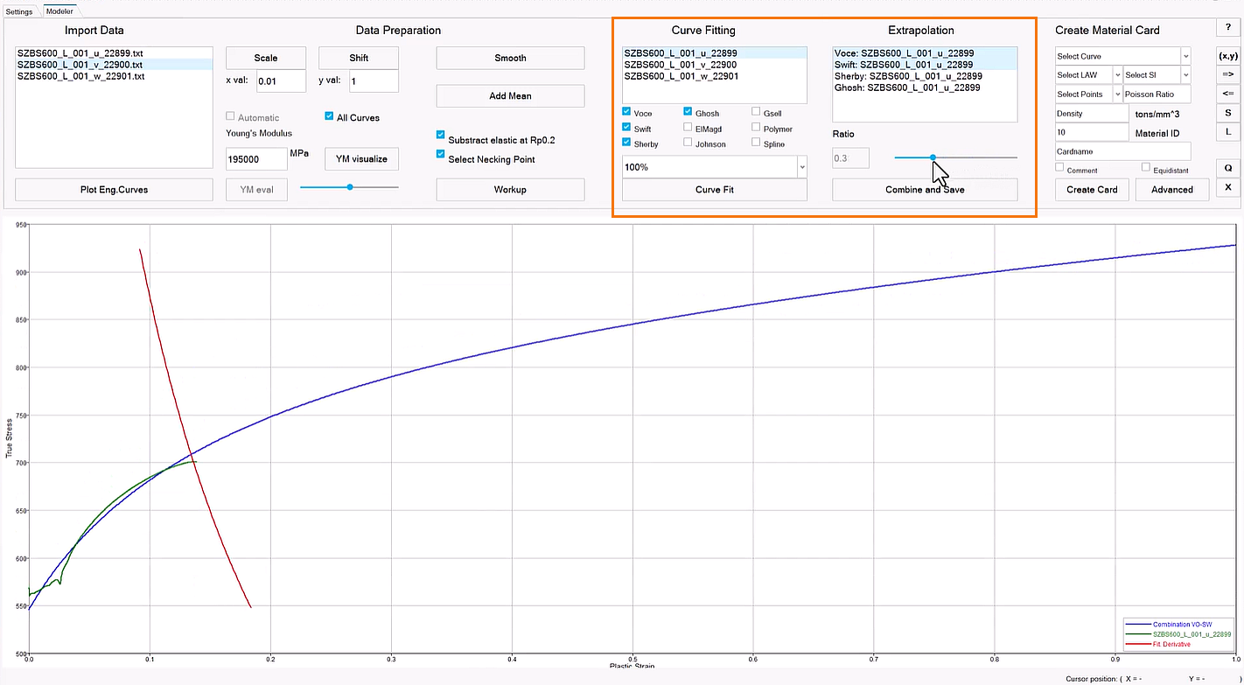Image resolution: width=1244 pixels, height=685 pixels.
Task: Click the <= left arrow button
Action: [1227, 94]
